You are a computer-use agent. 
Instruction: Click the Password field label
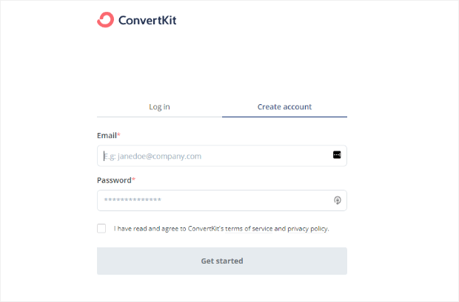(x=114, y=180)
